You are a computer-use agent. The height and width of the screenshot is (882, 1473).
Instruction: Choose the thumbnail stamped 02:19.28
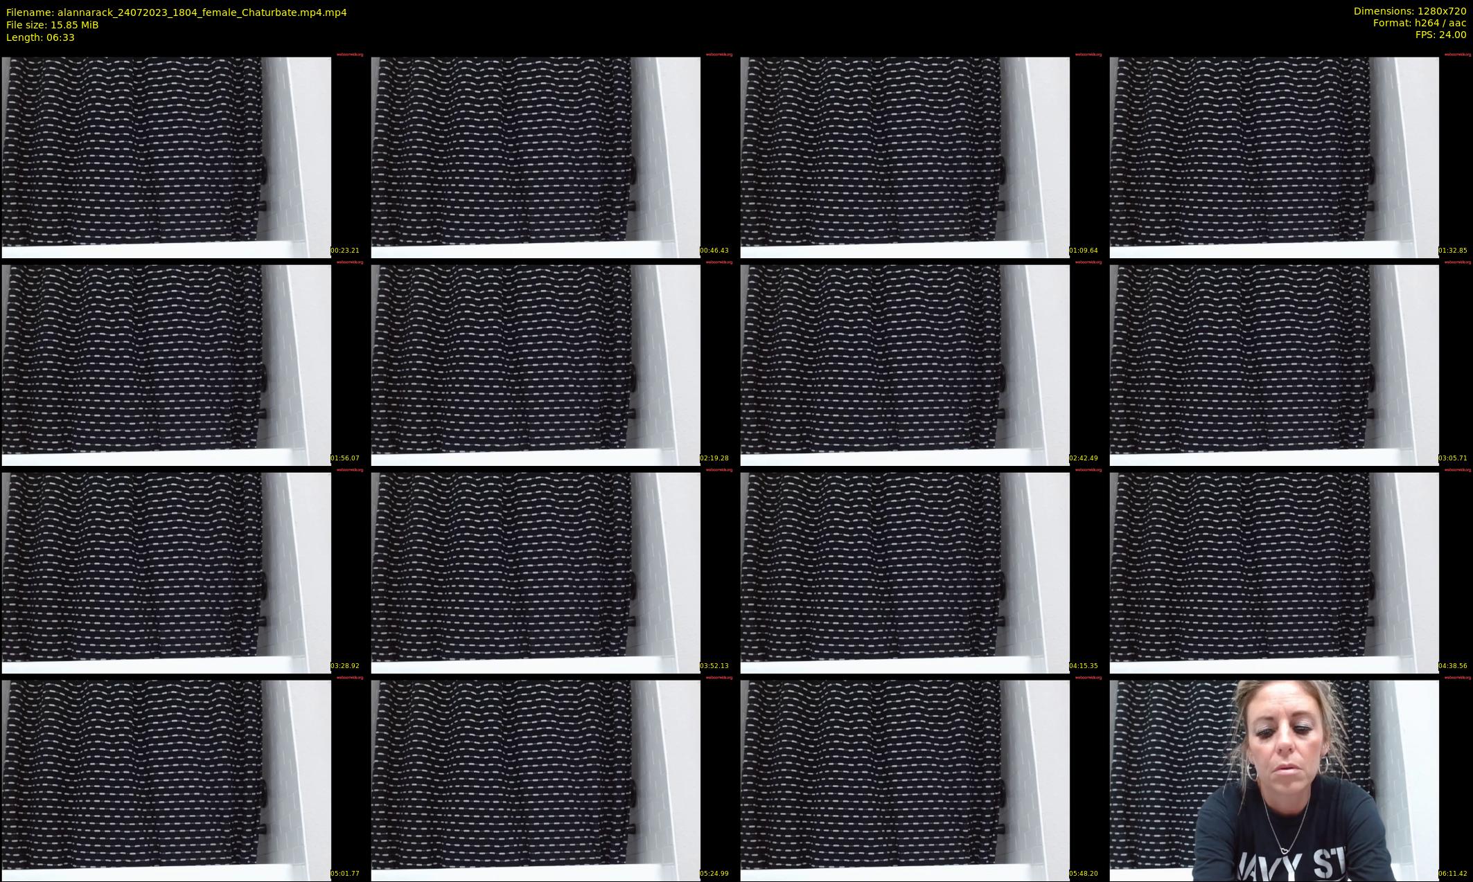click(x=551, y=365)
